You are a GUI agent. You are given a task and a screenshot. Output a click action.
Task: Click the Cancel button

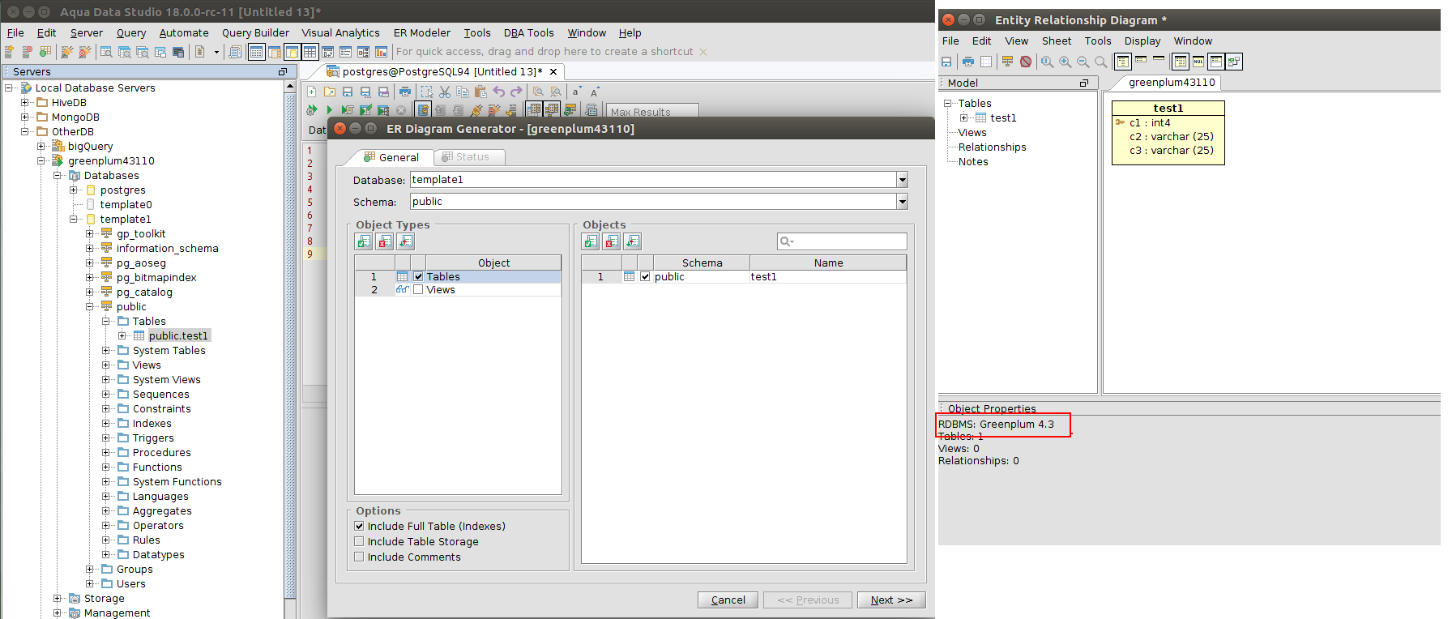pyautogui.click(x=728, y=600)
